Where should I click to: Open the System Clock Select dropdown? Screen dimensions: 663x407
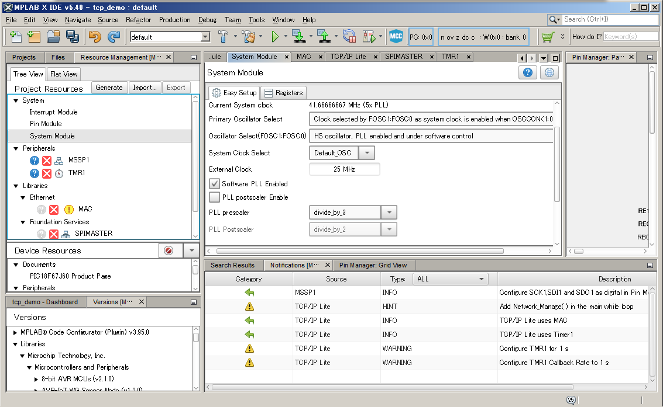pyautogui.click(x=366, y=153)
